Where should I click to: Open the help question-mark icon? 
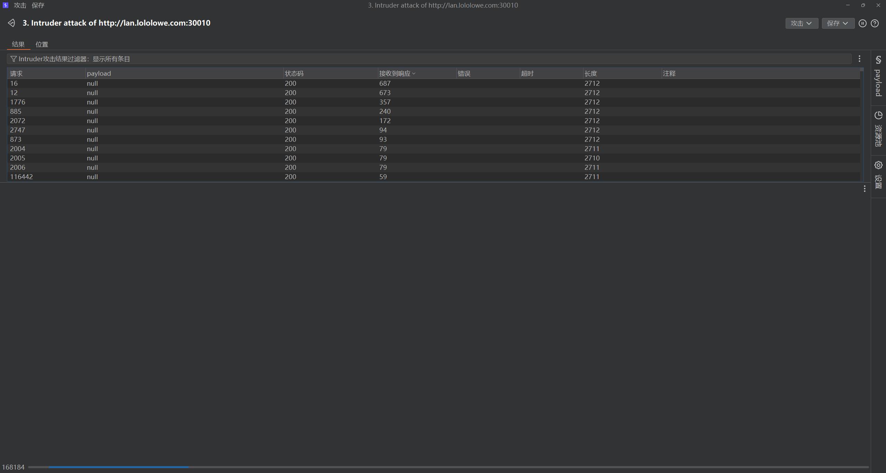click(875, 23)
